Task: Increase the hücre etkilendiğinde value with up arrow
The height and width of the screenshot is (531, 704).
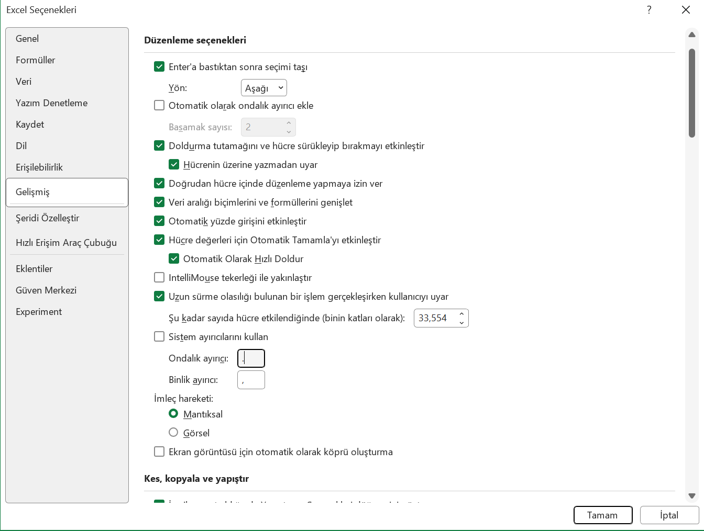Action: [x=461, y=314]
